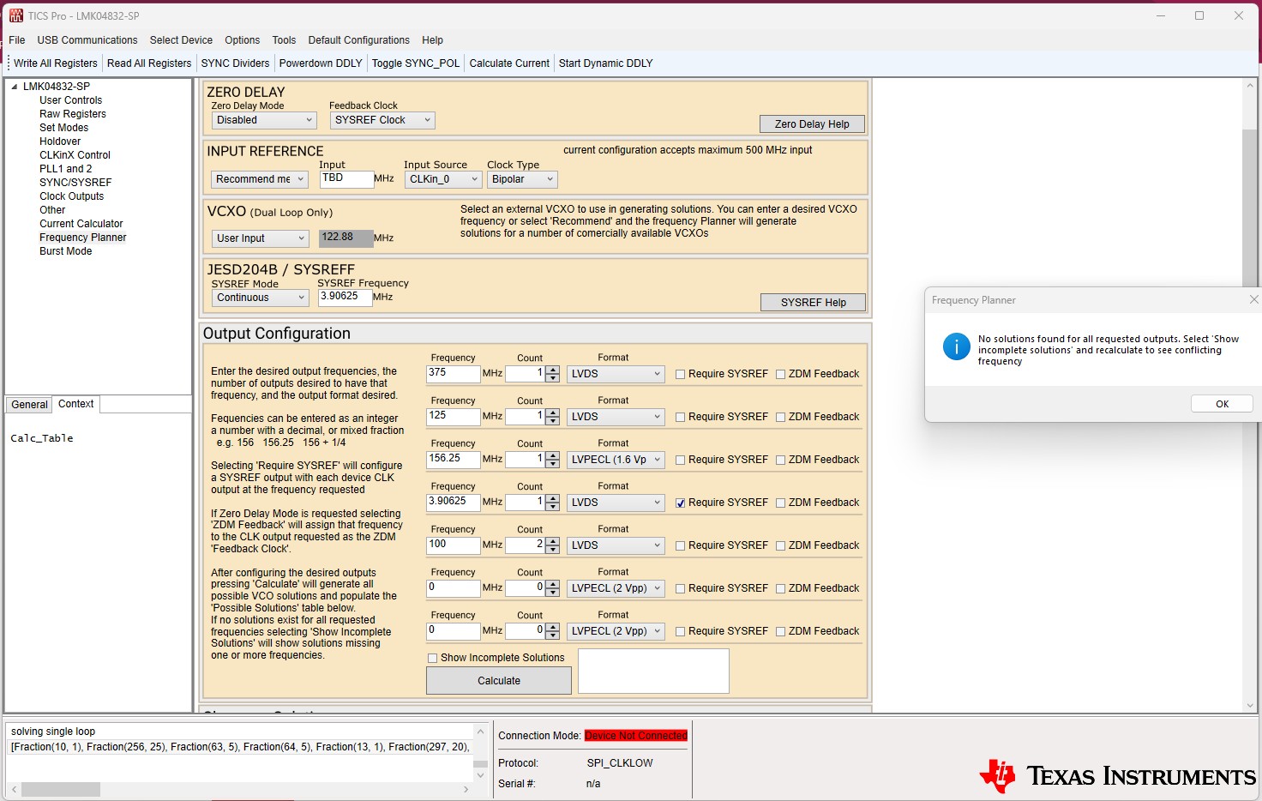The width and height of the screenshot is (1262, 801).
Task: Open the Select Device menu
Action: (x=181, y=40)
